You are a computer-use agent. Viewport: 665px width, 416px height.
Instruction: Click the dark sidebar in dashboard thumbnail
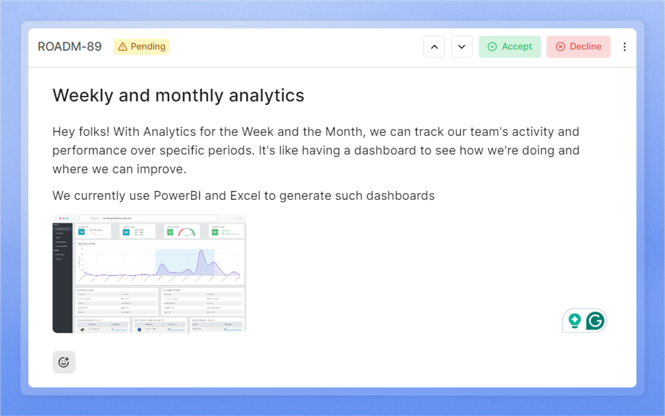(x=62, y=277)
